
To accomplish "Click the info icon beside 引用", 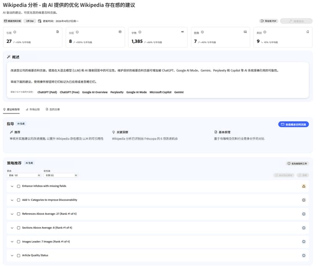I will point(15,32).
